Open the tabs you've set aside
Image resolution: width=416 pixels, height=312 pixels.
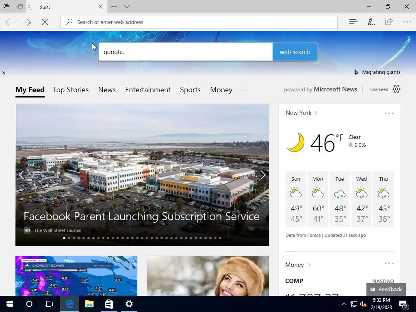[x=6, y=6]
